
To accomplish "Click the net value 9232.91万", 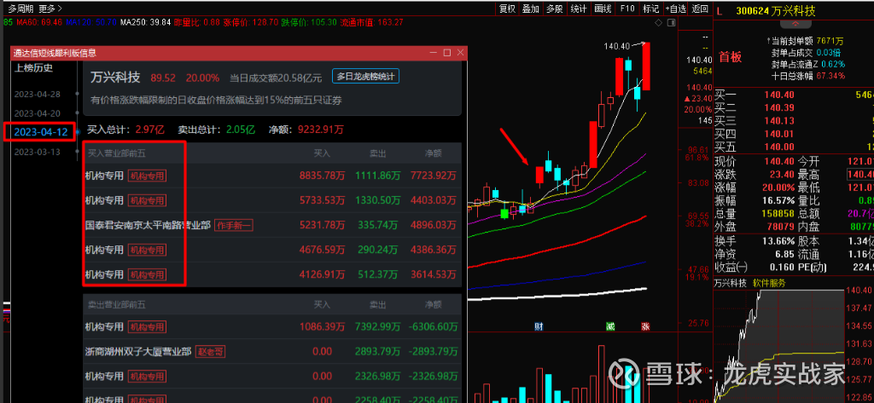I will pyautogui.click(x=322, y=130).
